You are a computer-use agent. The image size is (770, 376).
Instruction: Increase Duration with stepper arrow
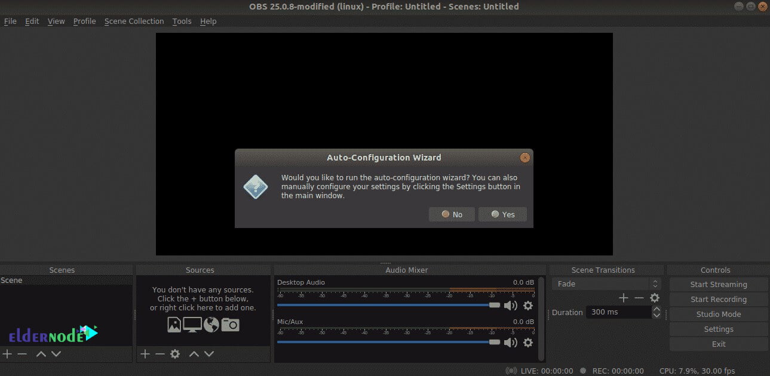pyautogui.click(x=657, y=309)
